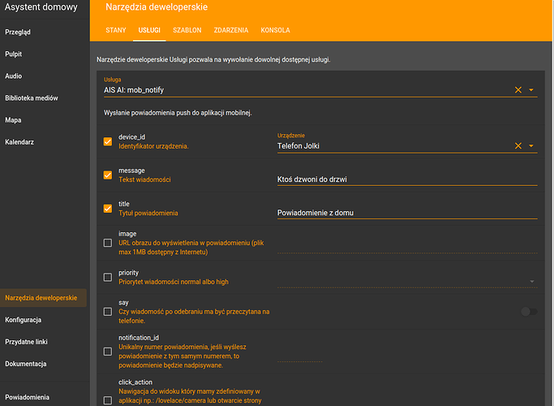Click the 'Identyfikator urządzenia.' description
The height and width of the screenshot is (406, 554).
(153, 146)
